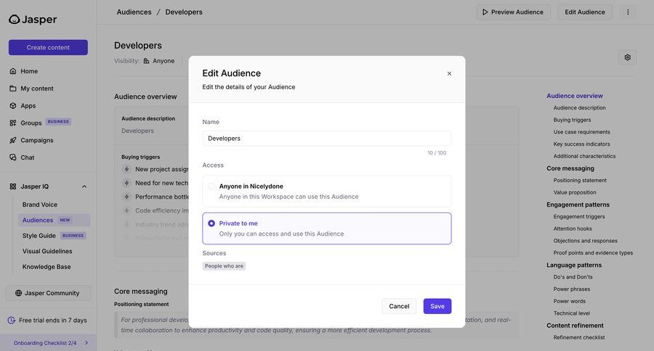
Task: Click Save in the dialog
Action: 437,306
